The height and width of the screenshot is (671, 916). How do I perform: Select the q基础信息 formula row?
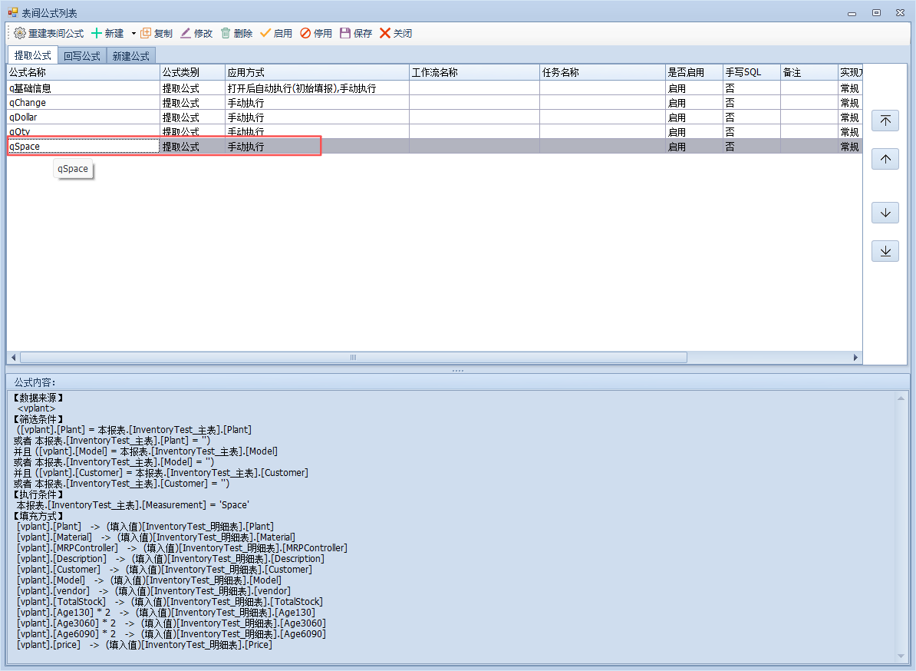[433, 88]
